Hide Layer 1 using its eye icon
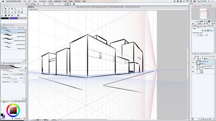This screenshot has height=121, width=216. pyautogui.click(x=193, y=63)
